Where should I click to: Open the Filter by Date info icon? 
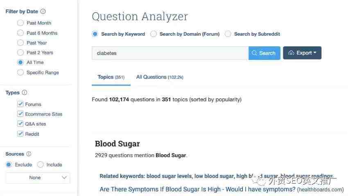click(x=43, y=11)
